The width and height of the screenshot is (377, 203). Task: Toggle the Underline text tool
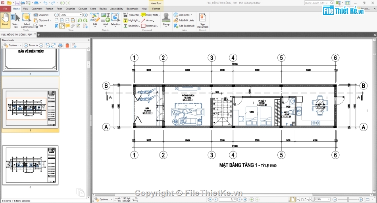click(x=131, y=26)
